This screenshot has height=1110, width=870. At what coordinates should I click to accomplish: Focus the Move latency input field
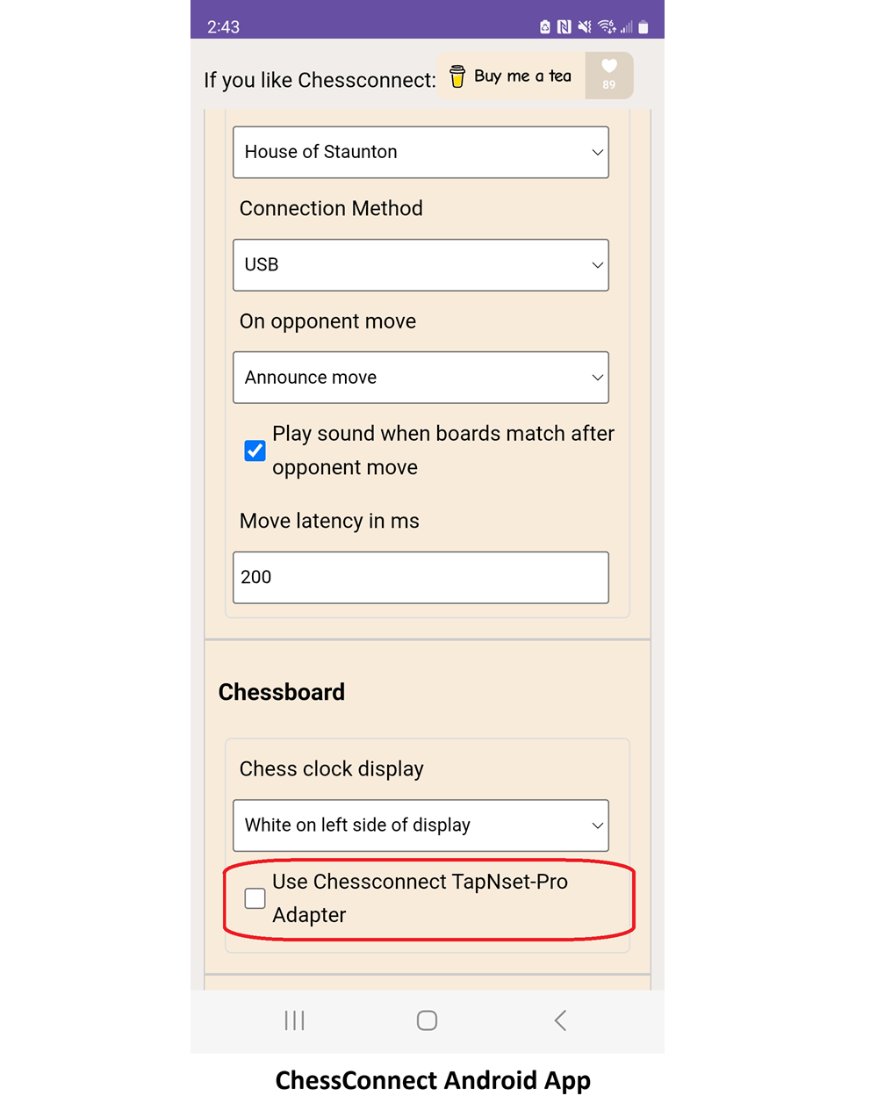[x=421, y=578]
